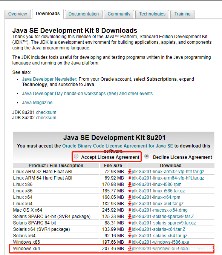Click download arrow icon for linux-arm64-vfp-hflt.tar.gz

pyautogui.click(x=130, y=178)
